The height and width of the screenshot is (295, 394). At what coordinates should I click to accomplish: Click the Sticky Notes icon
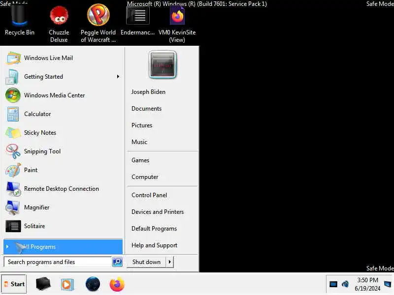tap(13, 133)
